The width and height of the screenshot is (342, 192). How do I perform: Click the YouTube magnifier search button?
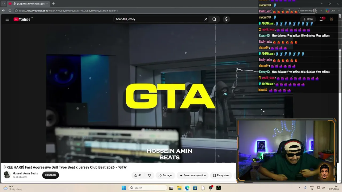(x=214, y=19)
